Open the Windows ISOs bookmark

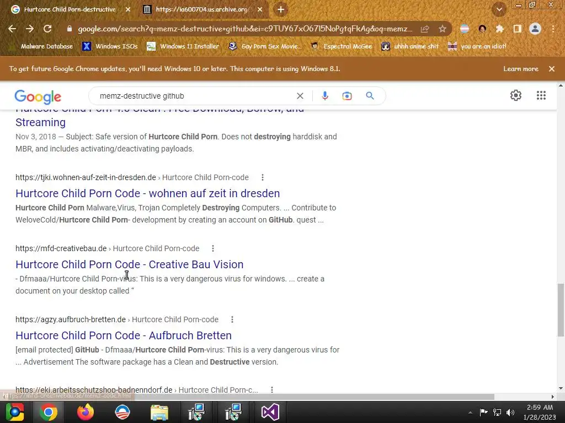pyautogui.click(x=110, y=46)
